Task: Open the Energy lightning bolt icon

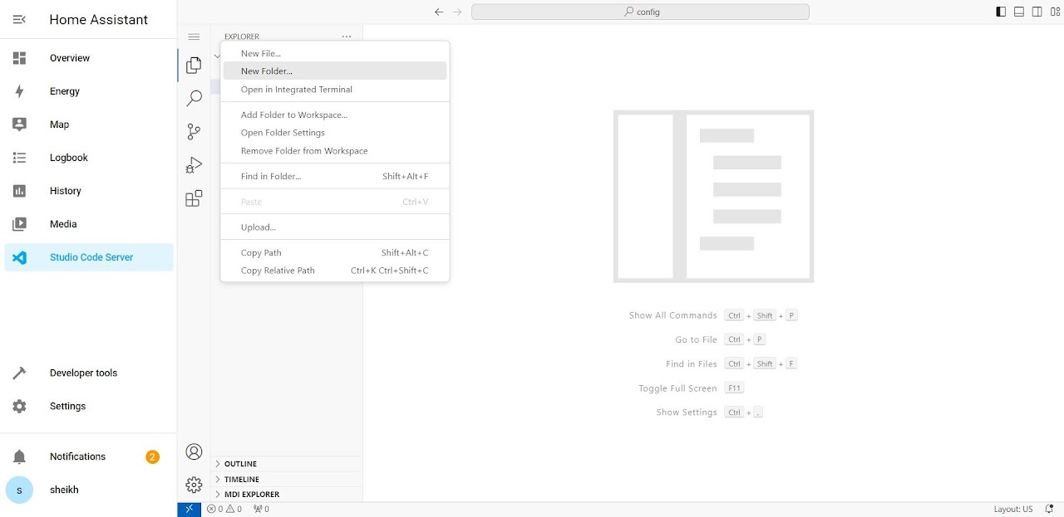Action: pyautogui.click(x=19, y=91)
